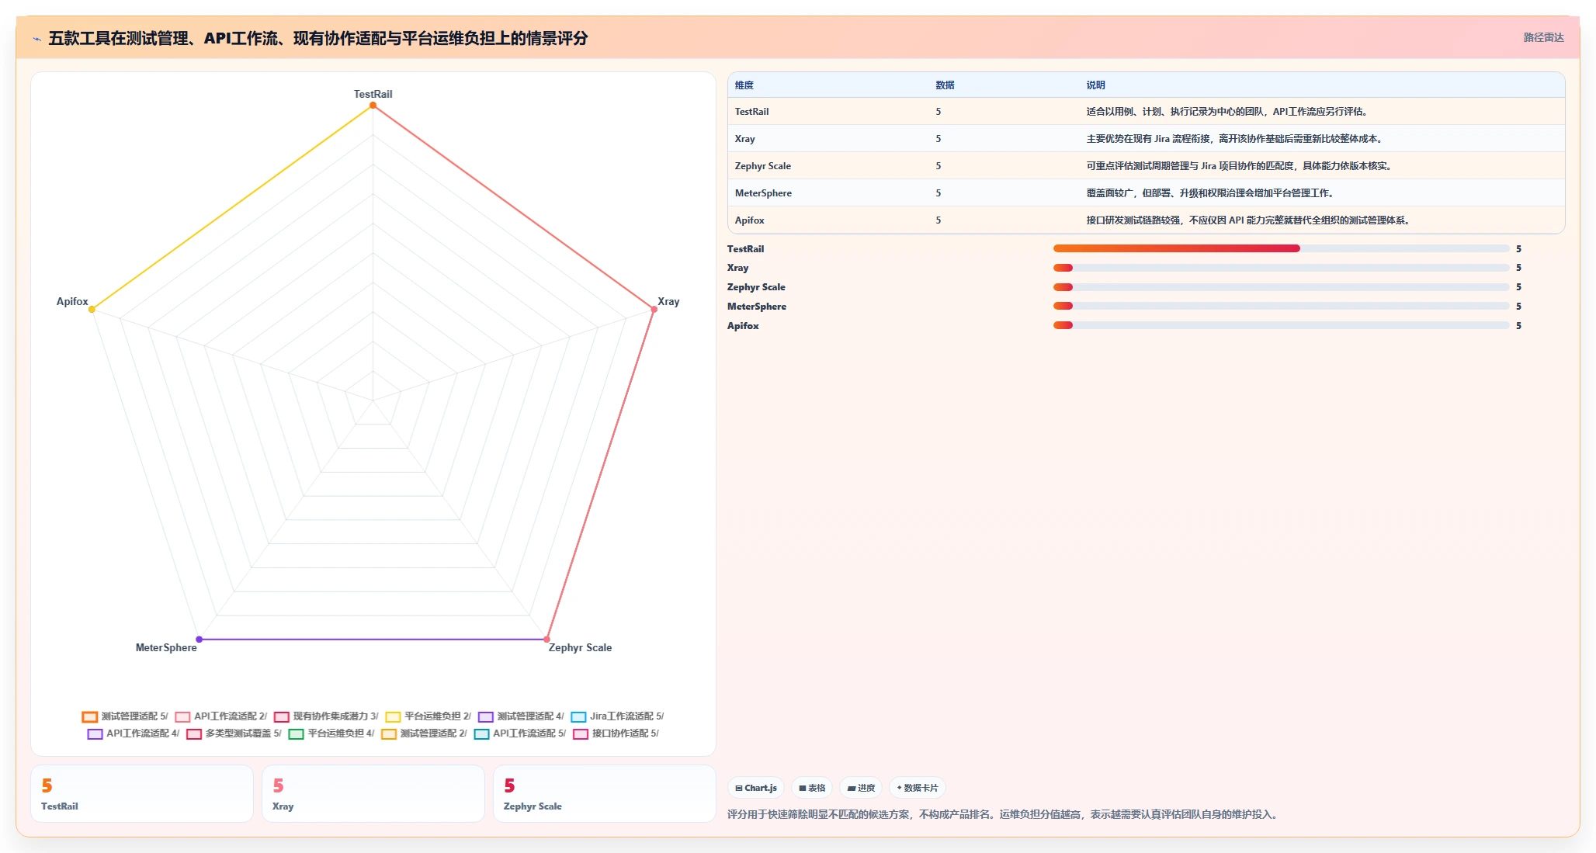The image size is (1596, 853).
Task: Toggle the purple API工作流适配 4/ legend item
Action: coord(134,733)
